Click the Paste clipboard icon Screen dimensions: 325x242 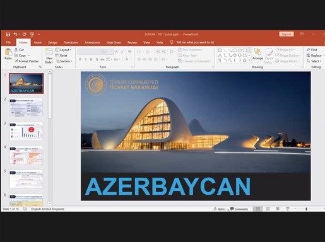(x=8, y=52)
